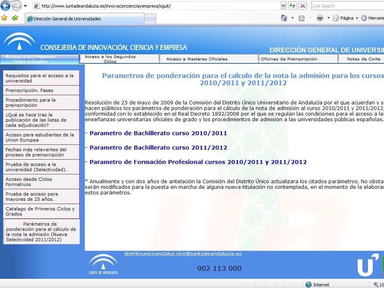Click the Live Search box

pos(348,6)
